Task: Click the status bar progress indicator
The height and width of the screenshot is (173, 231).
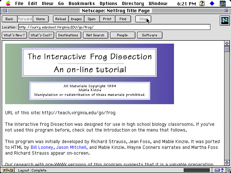Action: click(x=197, y=170)
